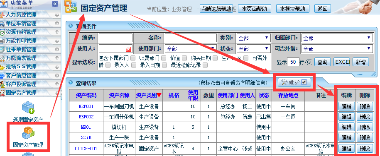Viewport: 380px width, 156px height.
Task: Open the 新增固定资产 brick icon
Action: (28, 108)
